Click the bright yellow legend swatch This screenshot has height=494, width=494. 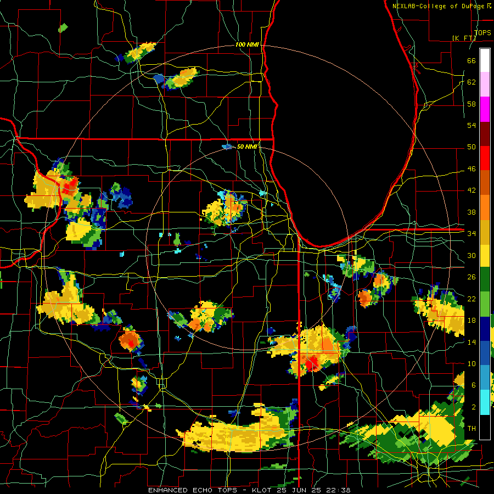click(485, 255)
